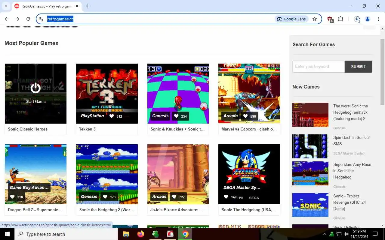Click the Google Lens button
Viewport: 385px width, 240px height.
tap(291, 19)
